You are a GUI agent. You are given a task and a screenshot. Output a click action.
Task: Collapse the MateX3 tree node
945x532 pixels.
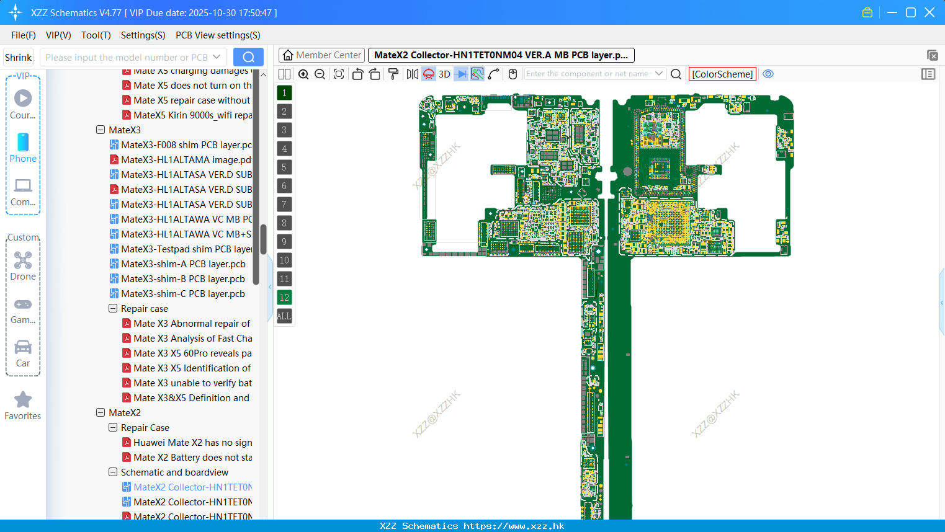101,130
